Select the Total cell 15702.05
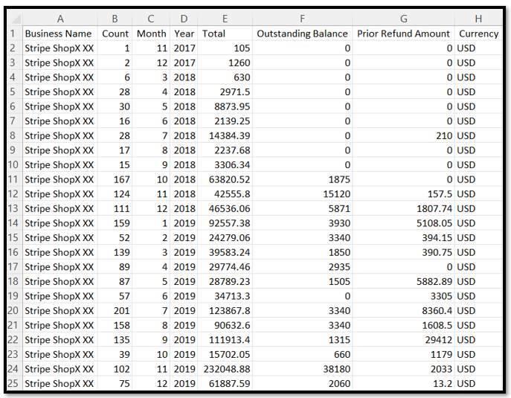 225,354
